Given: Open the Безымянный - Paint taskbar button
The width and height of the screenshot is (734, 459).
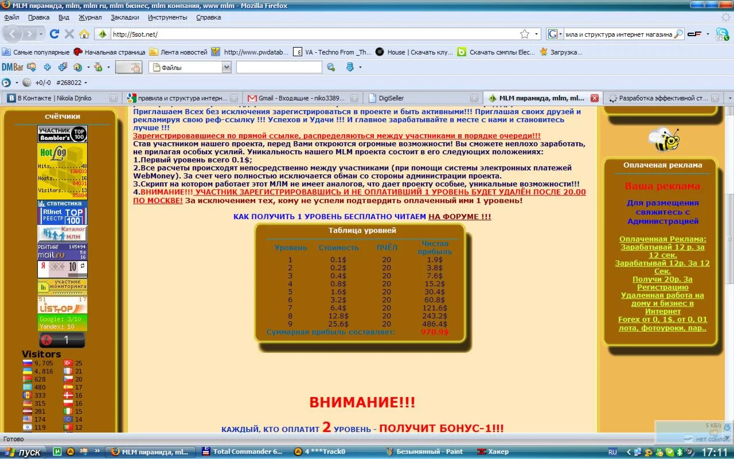Looking at the screenshot, I should pyautogui.click(x=424, y=452).
